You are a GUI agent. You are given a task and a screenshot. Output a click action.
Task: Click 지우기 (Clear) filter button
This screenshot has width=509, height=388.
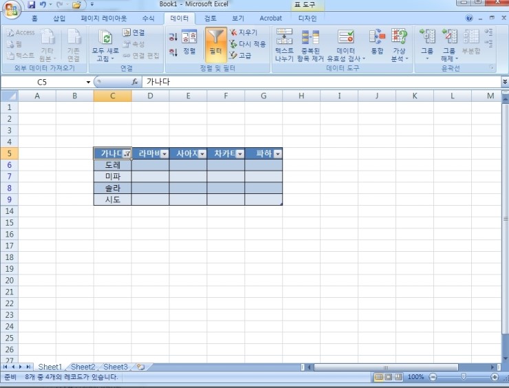click(246, 32)
